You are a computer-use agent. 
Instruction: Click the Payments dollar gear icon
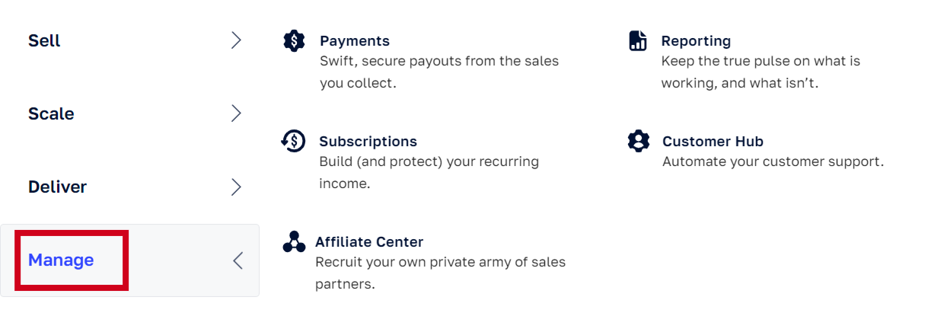(x=294, y=41)
